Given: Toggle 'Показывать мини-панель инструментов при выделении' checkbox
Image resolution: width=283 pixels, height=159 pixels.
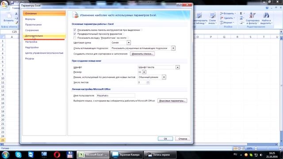Looking at the screenshot, I should [75, 30].
